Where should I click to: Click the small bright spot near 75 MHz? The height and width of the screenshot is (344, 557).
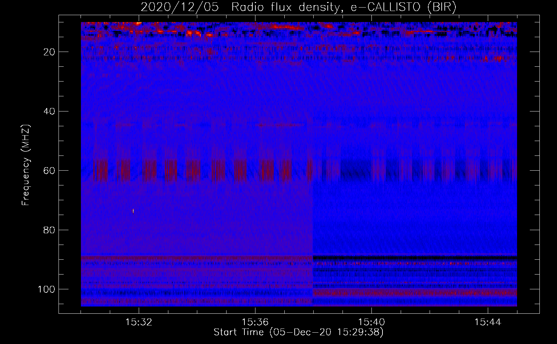coord(133,211)
